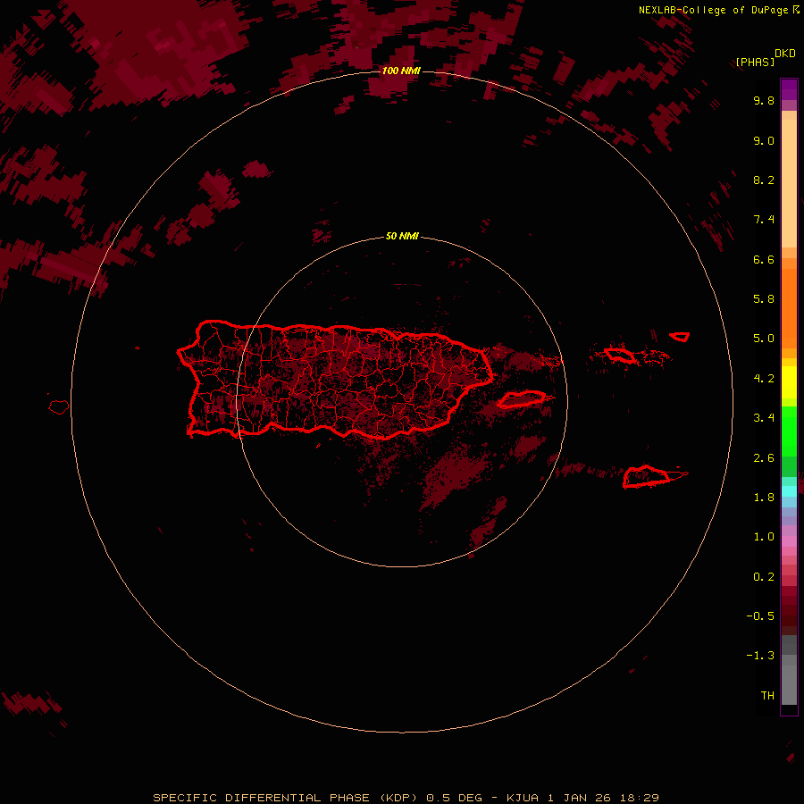
Task: Select the -1.3 value on color scale
Action: [760, 657]
